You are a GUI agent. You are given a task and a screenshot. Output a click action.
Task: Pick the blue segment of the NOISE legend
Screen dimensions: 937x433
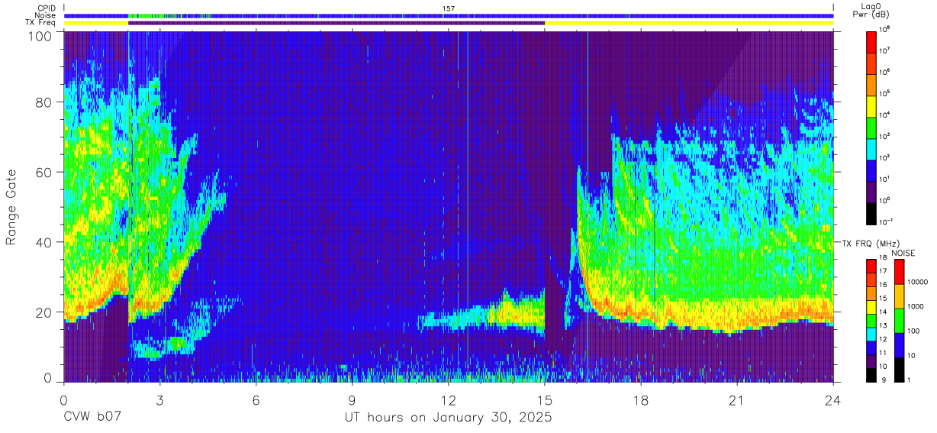[899, 345]
